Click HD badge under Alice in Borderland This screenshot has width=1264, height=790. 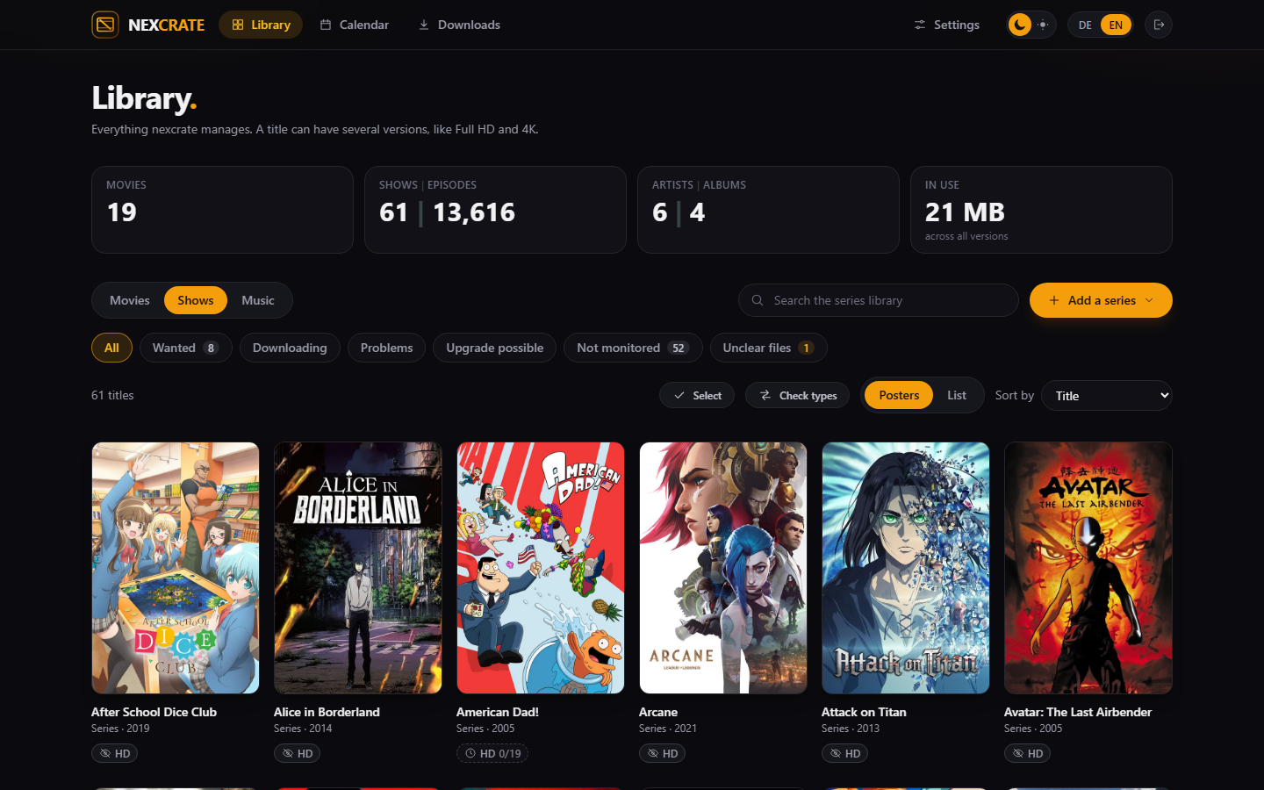click(x=298, y=753)
